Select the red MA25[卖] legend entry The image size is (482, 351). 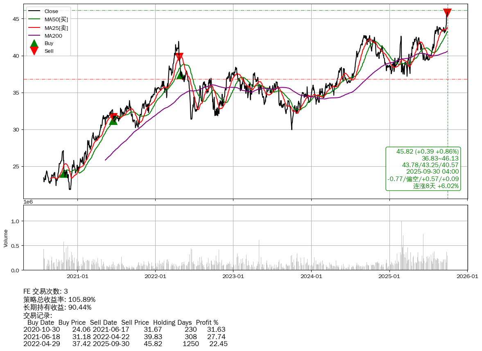pos(56,28)
